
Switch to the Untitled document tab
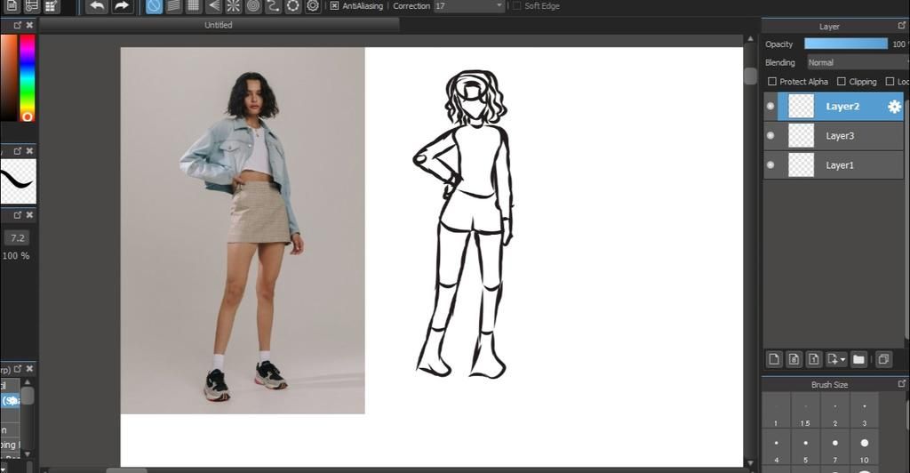pos(219,25)
